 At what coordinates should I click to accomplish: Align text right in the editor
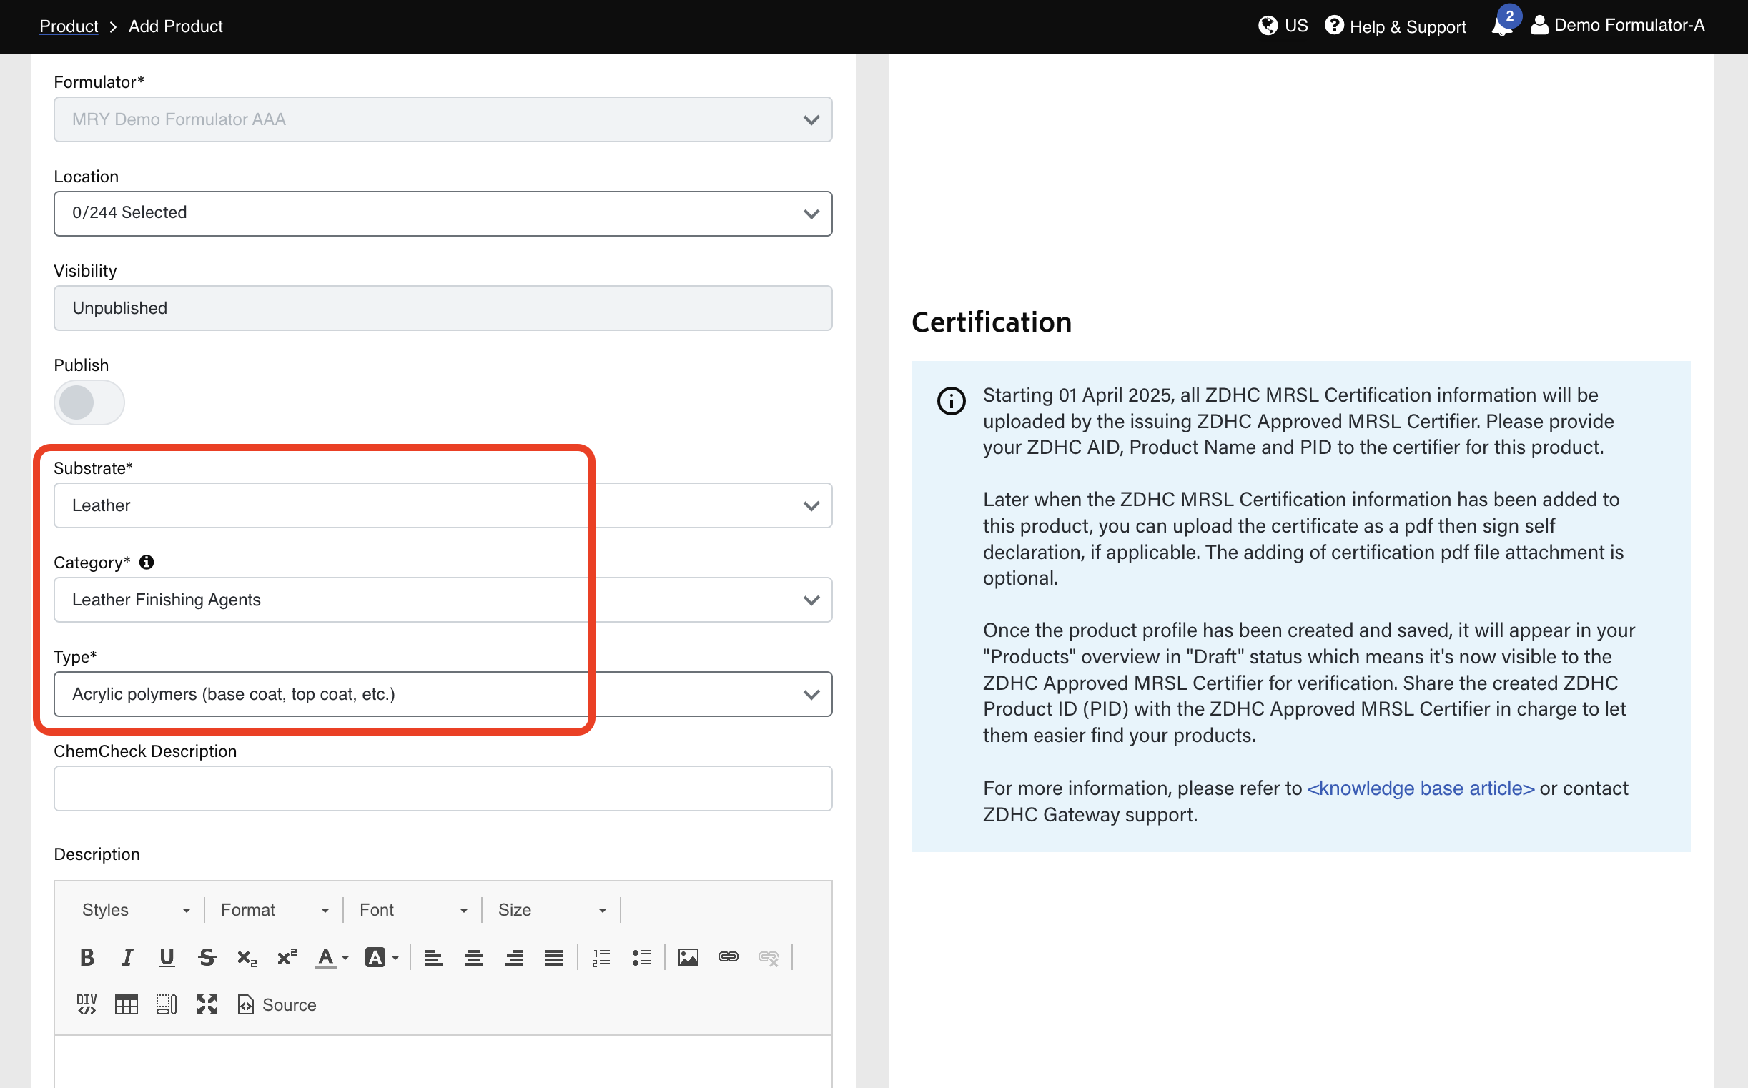pos(514,957)
